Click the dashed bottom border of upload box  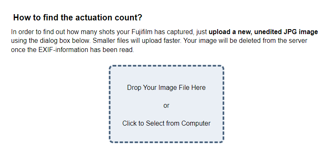pos(167,142)
